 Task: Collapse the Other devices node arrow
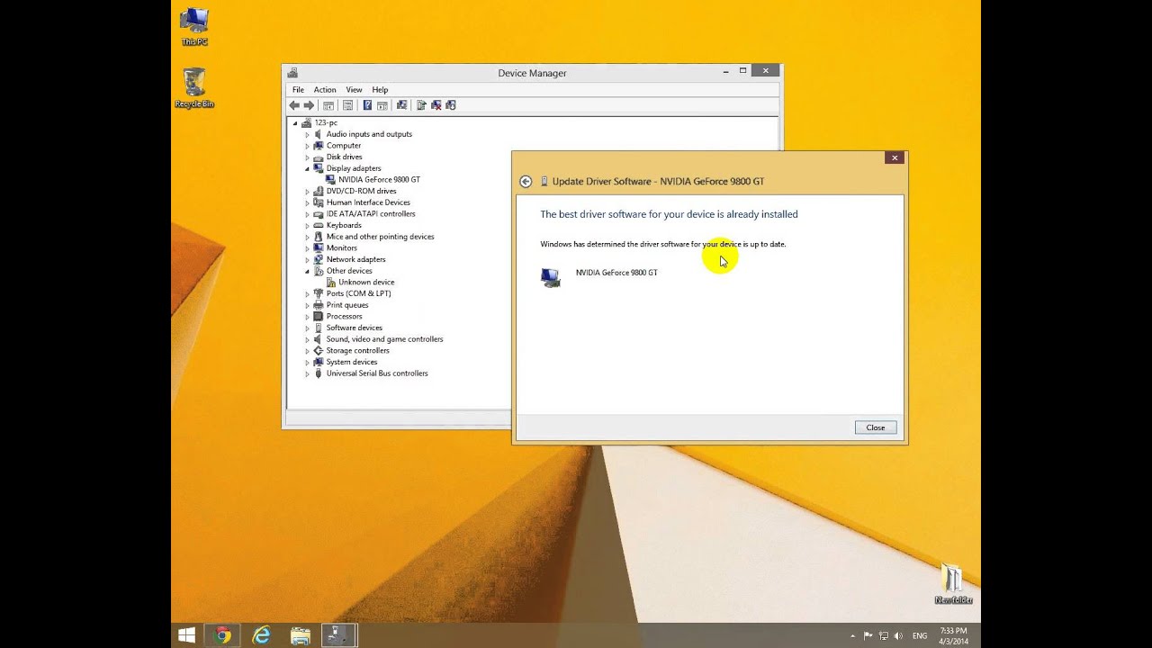pos(307,271)
